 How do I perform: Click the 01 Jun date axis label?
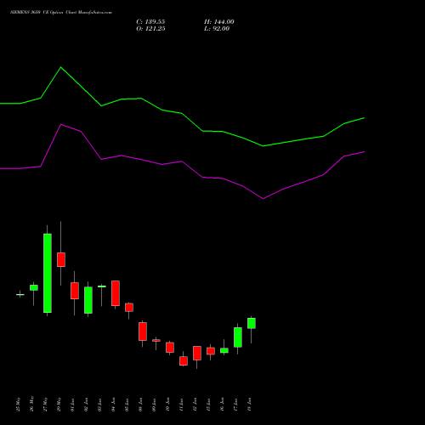coord(73,405)
